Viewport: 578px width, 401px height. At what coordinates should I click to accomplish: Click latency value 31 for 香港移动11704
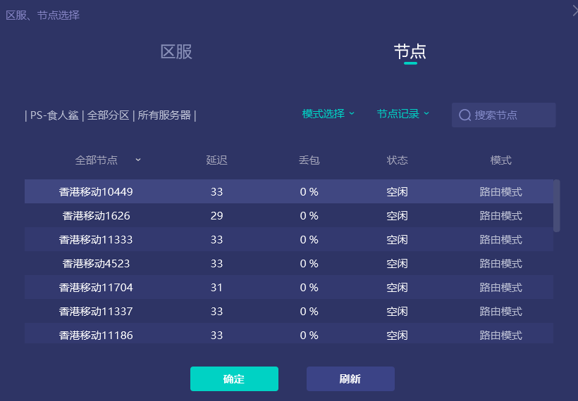click(x=217, y=287)
